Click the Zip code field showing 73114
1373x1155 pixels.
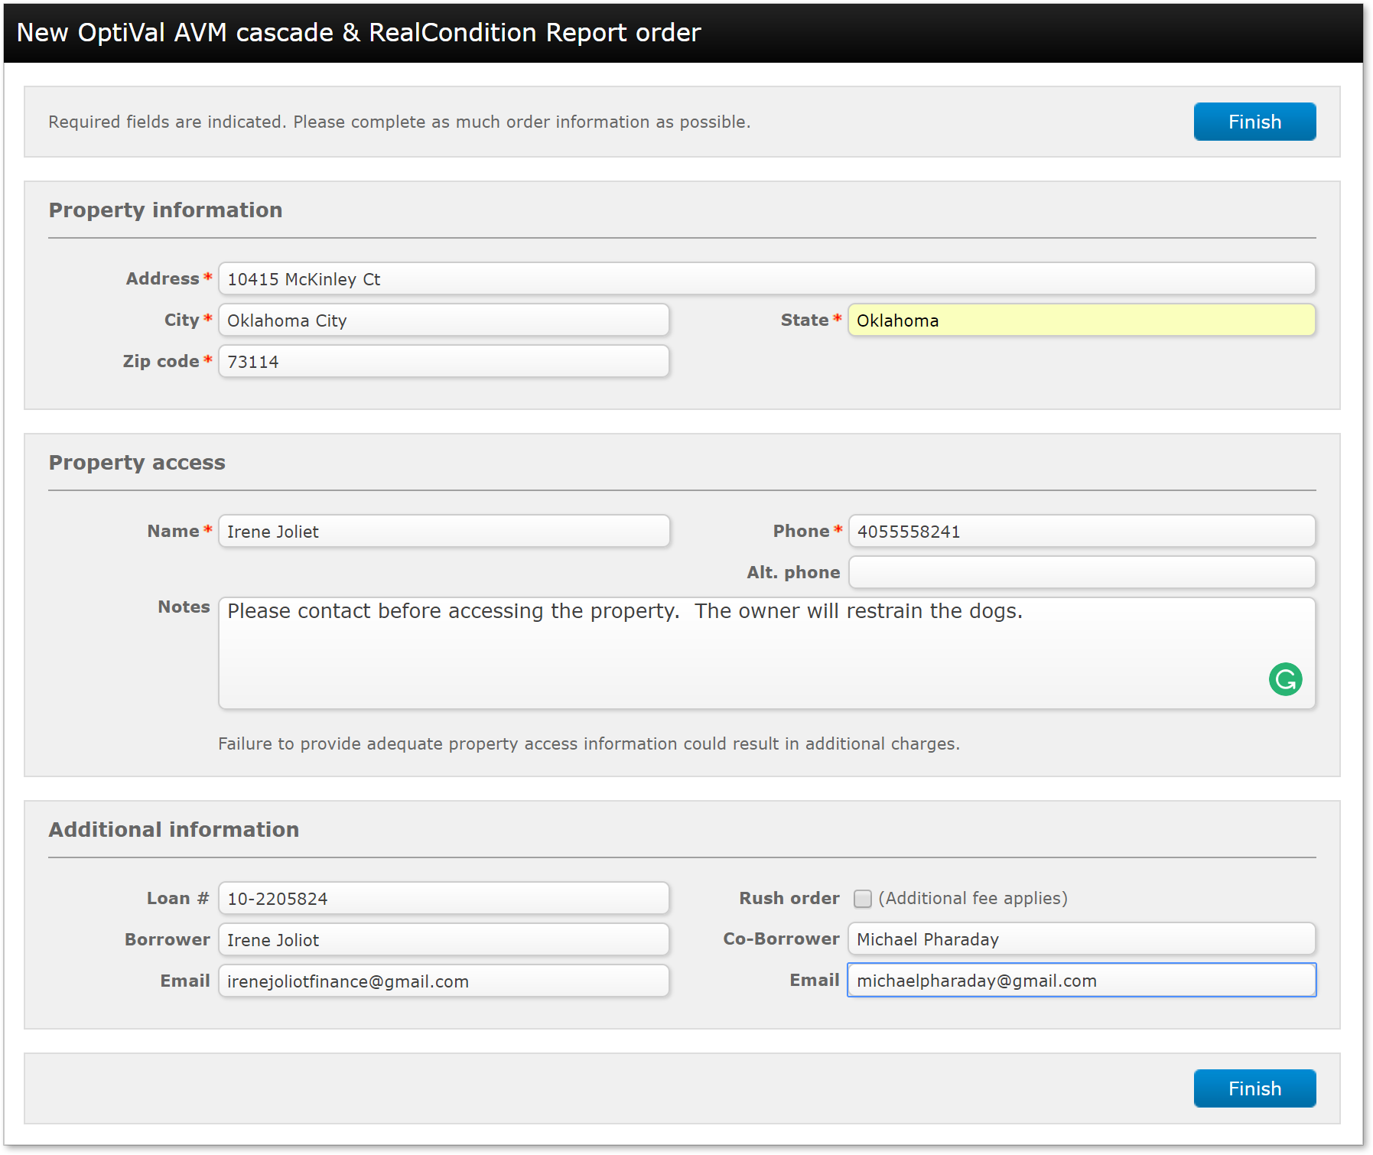(x=444, y=361)
